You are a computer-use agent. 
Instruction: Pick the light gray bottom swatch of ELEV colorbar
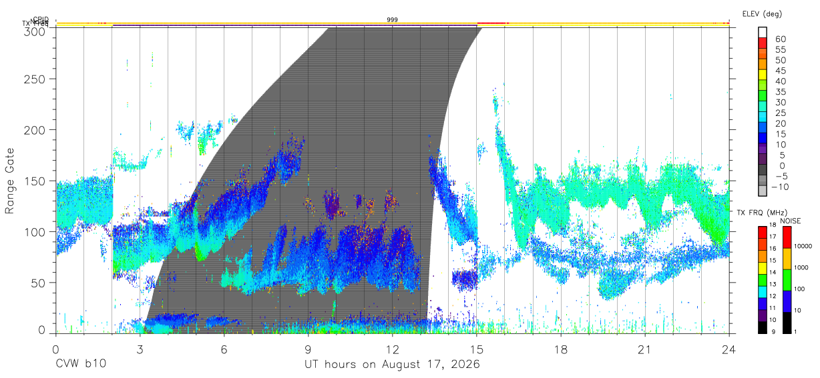(763, 192)
